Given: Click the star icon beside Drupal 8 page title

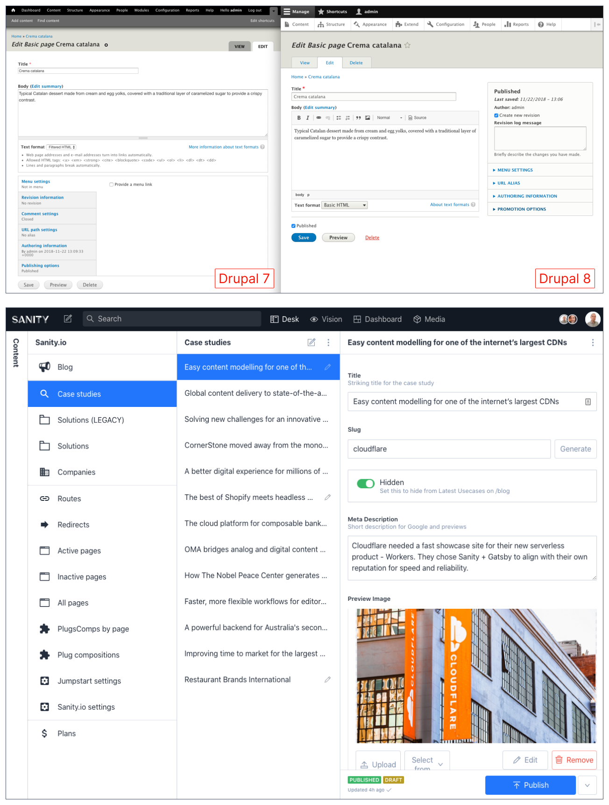Looking at the screenshot, I should [407, 45].
